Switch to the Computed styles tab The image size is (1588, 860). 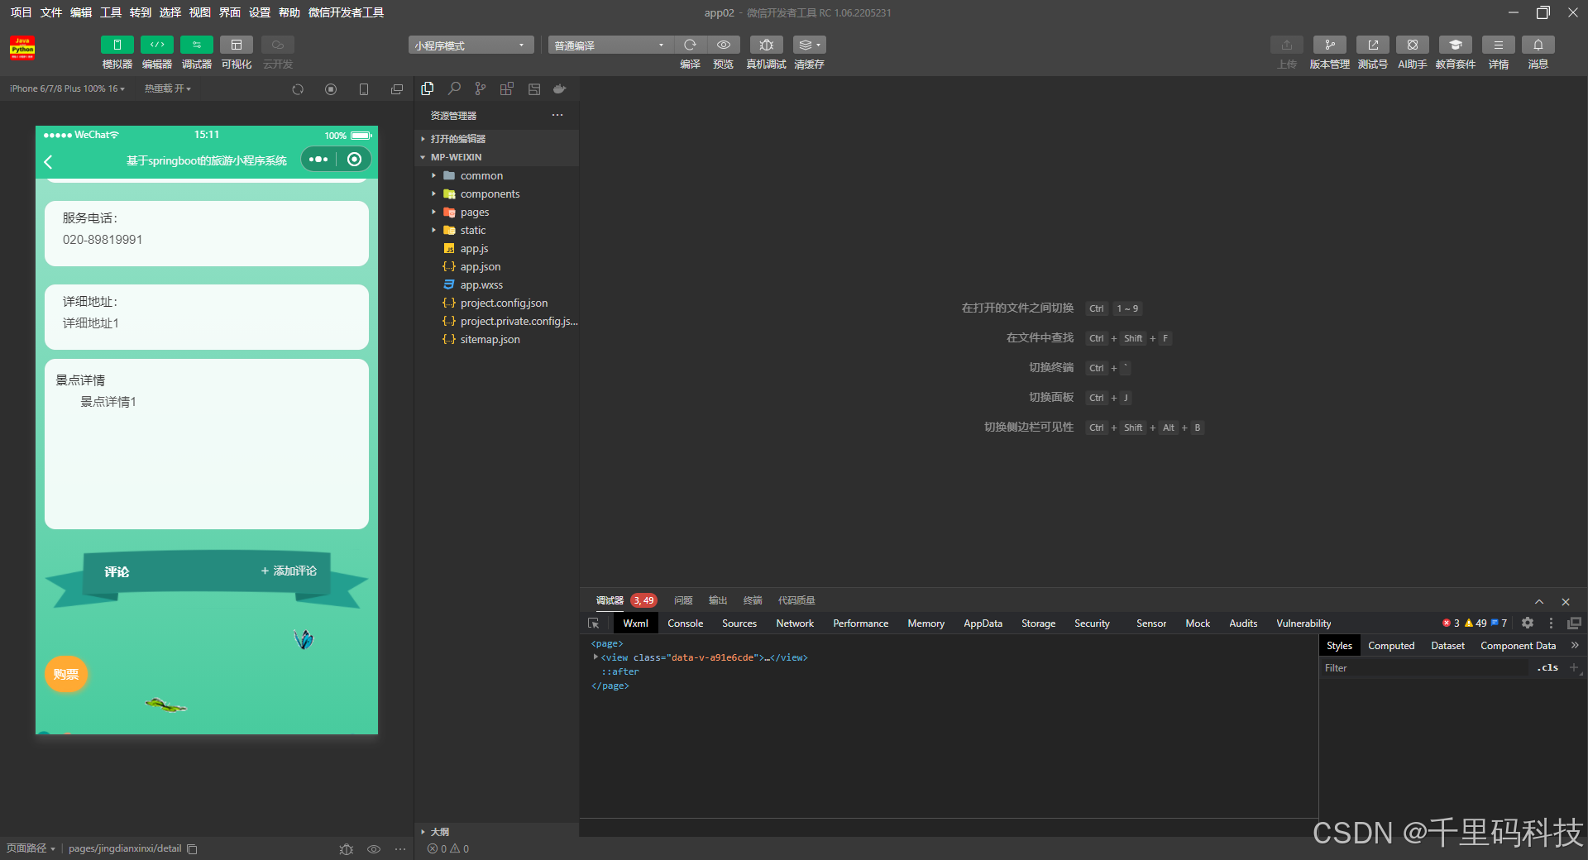tap(1391, 646)
